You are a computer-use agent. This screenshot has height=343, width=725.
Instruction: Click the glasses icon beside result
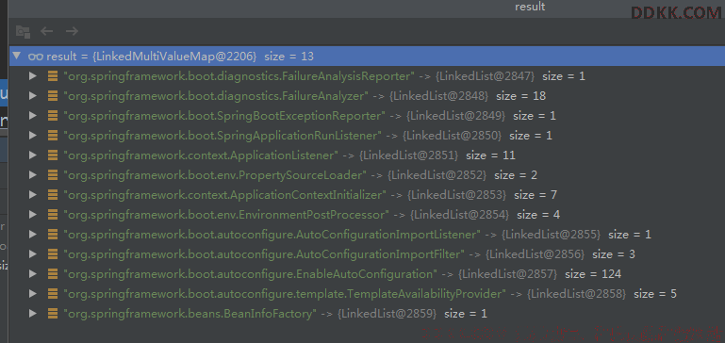36,57
